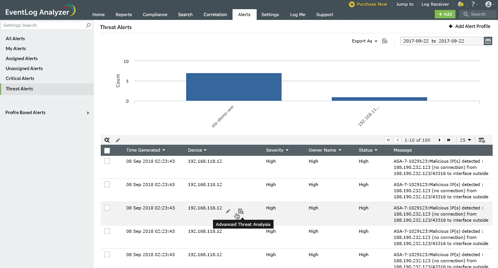
Task: Click the table search icon
Action: (x=107, y=140)
